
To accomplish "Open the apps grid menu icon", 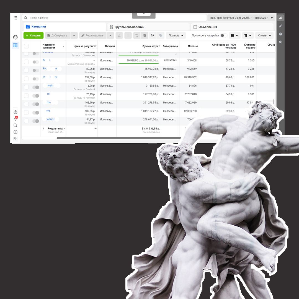I will (x=16, y=18).
